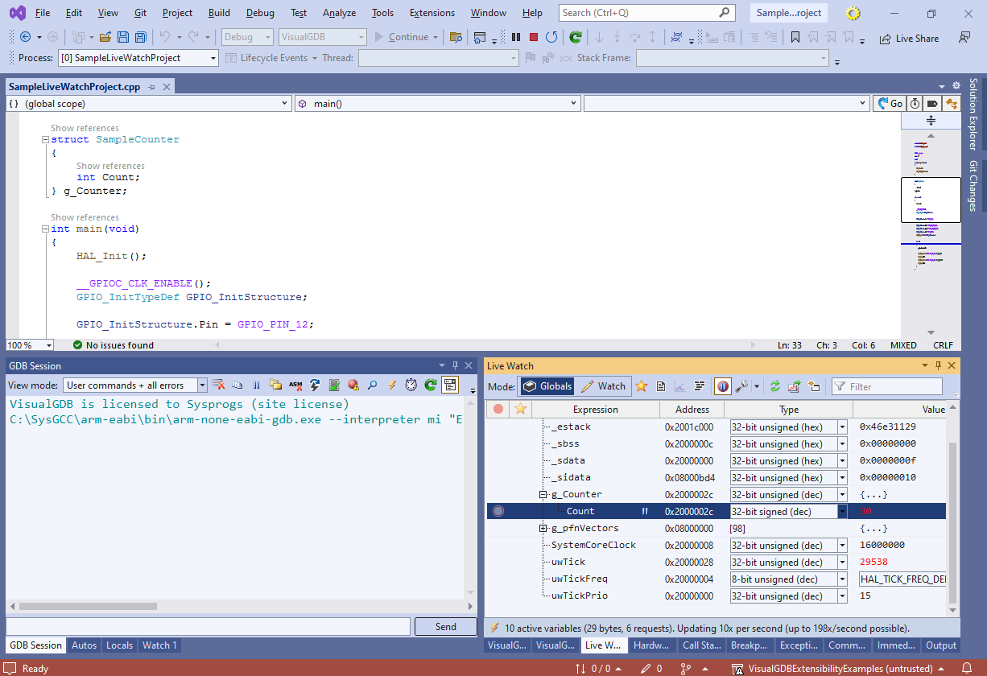The width and height of the screenshot is (987, 676).
Task: Click the graph plotting icon in Live Watch
Action: point(680,386)
